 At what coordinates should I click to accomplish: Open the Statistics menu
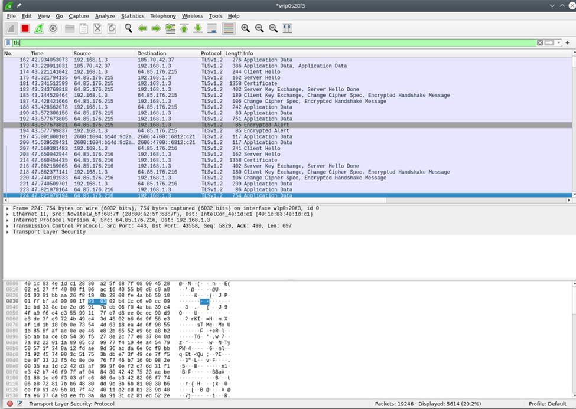132,16
